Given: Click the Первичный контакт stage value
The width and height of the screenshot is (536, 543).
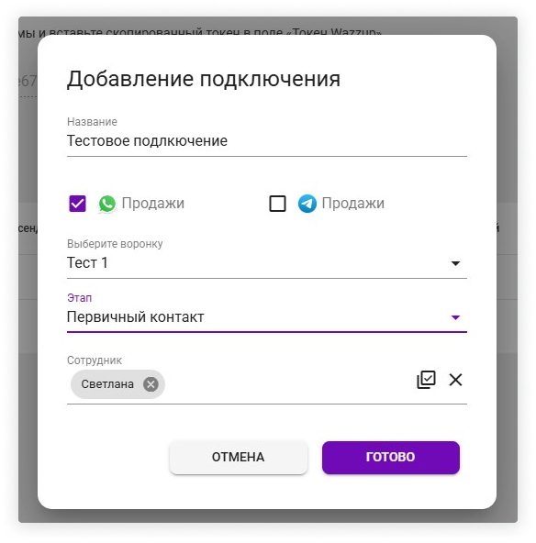Looking at the screenshot, I should (136, 316).
